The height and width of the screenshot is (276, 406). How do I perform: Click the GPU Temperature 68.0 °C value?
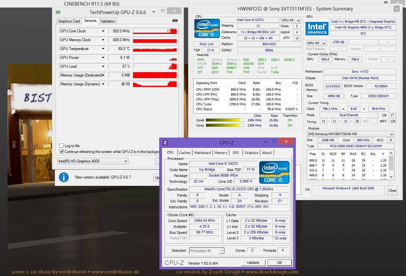[x=119, y=49]
